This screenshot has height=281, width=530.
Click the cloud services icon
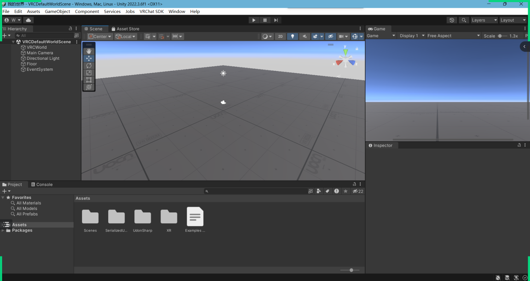coord(28,20)
